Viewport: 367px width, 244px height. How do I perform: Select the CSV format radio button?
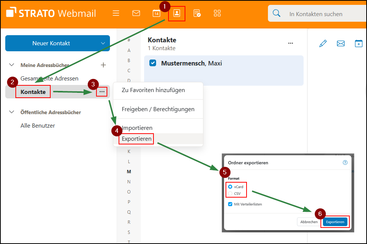coord(230,193)
